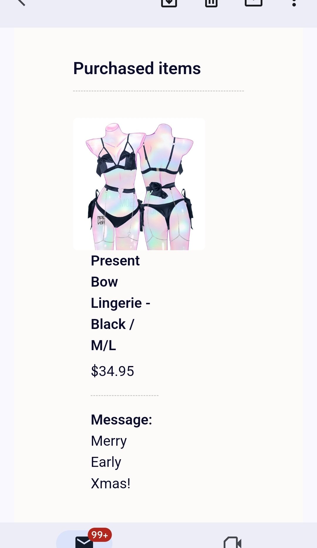Tap the MOEFLAVOR logo on product image
This screenshot has width=317, height=548.
pyautogui.click(x=101, y=220)
